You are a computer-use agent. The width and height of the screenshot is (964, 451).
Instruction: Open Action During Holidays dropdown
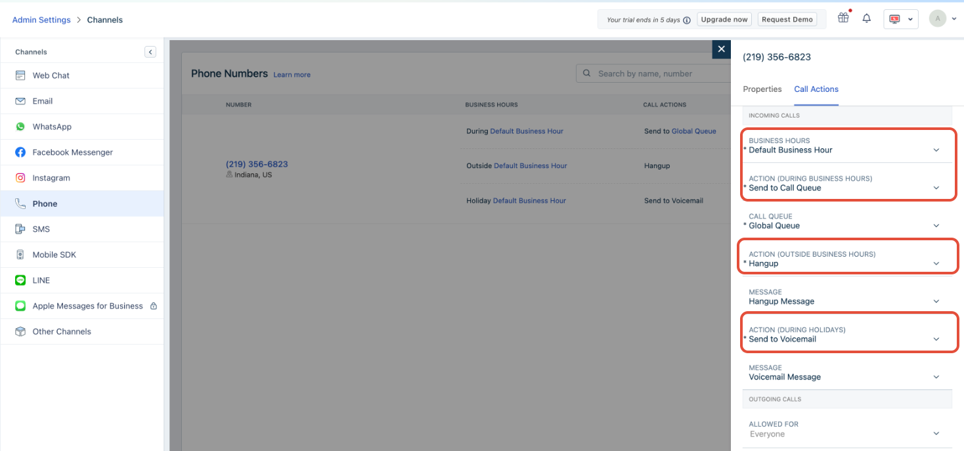[x=847, y=335]
